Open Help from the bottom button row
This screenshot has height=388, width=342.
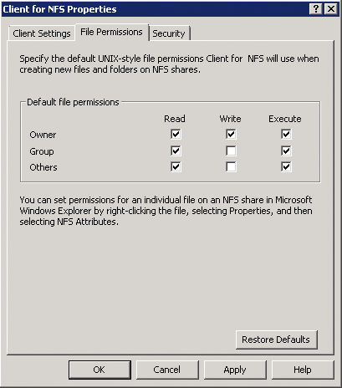(x=303, y=370)
